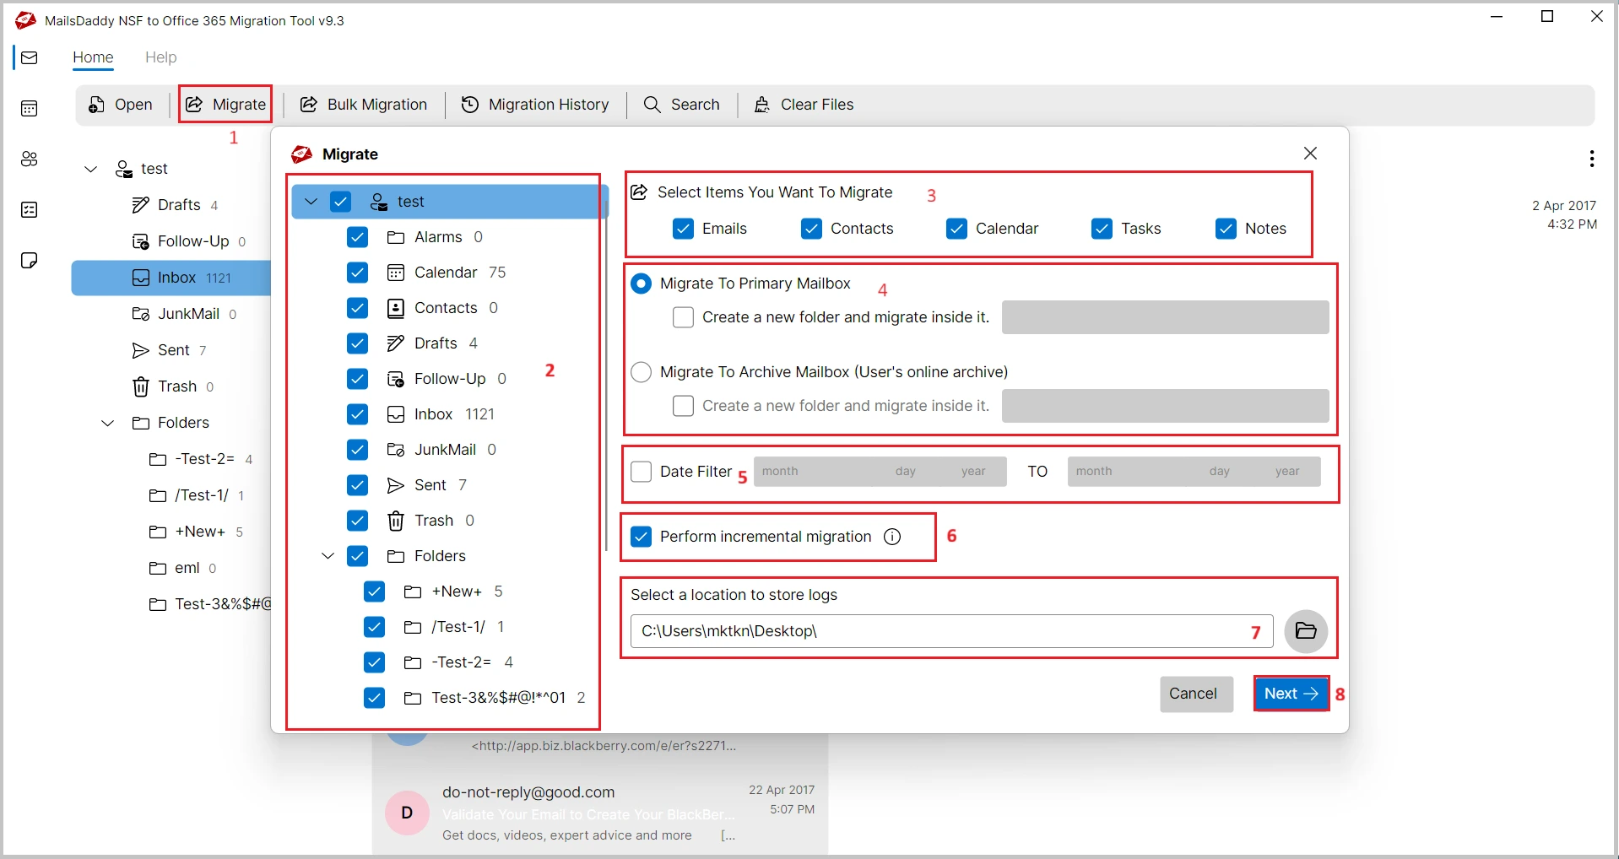Open the Notes icon in sidebar
The width and height of the screenshot is (1619, 859).
(x=30, y=261)
